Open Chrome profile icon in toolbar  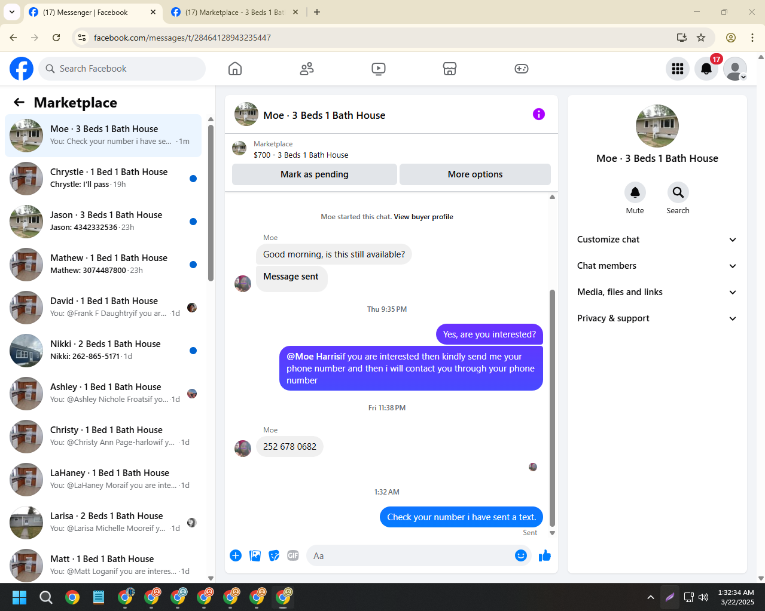coord(731,38)
